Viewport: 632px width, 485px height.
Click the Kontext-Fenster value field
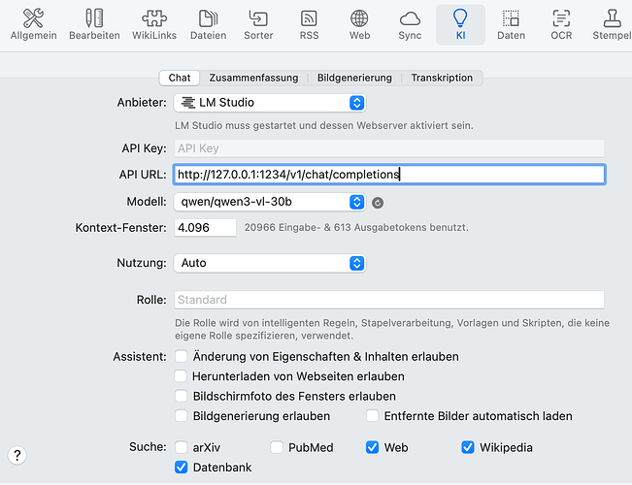tap(205, 228)
